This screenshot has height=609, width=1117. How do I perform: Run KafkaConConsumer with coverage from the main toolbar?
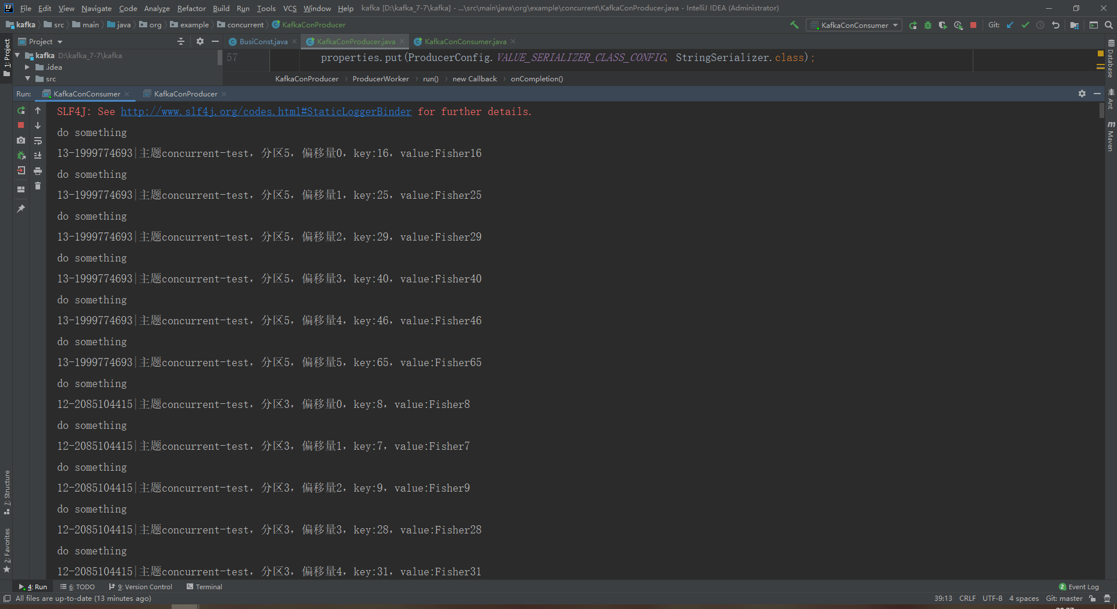[x=943, y=25]
